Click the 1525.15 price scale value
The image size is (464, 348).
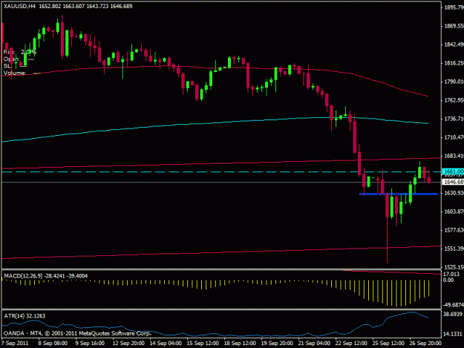pyautogui.click(x=454, y=267)
